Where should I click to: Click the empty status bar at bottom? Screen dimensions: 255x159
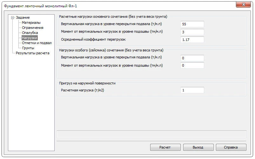pos(151,134)
